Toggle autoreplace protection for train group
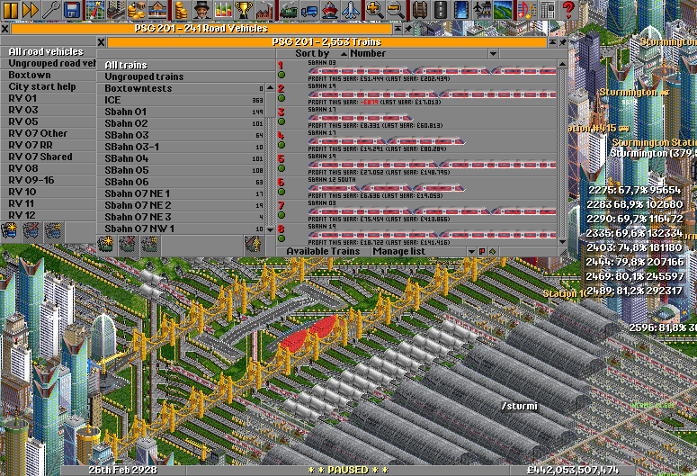The height and width of the screenshot is (476, 697). coord(255,245)
